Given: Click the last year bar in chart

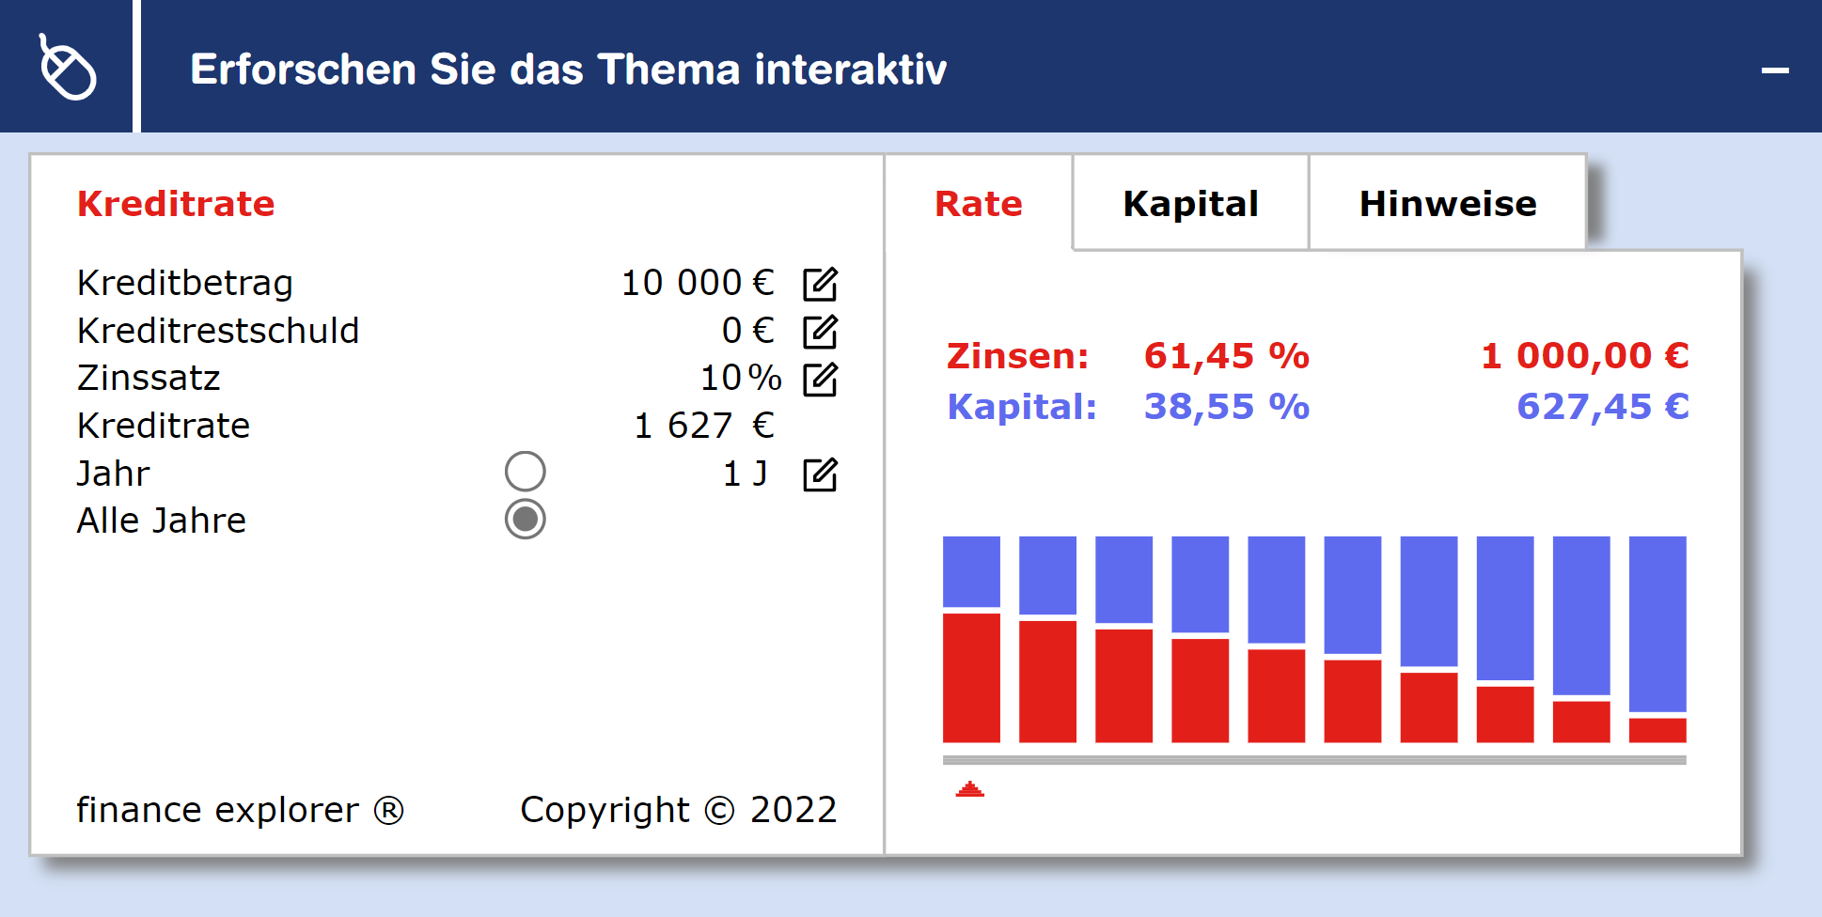Looking at the screenshot, I should (1657, 639).
